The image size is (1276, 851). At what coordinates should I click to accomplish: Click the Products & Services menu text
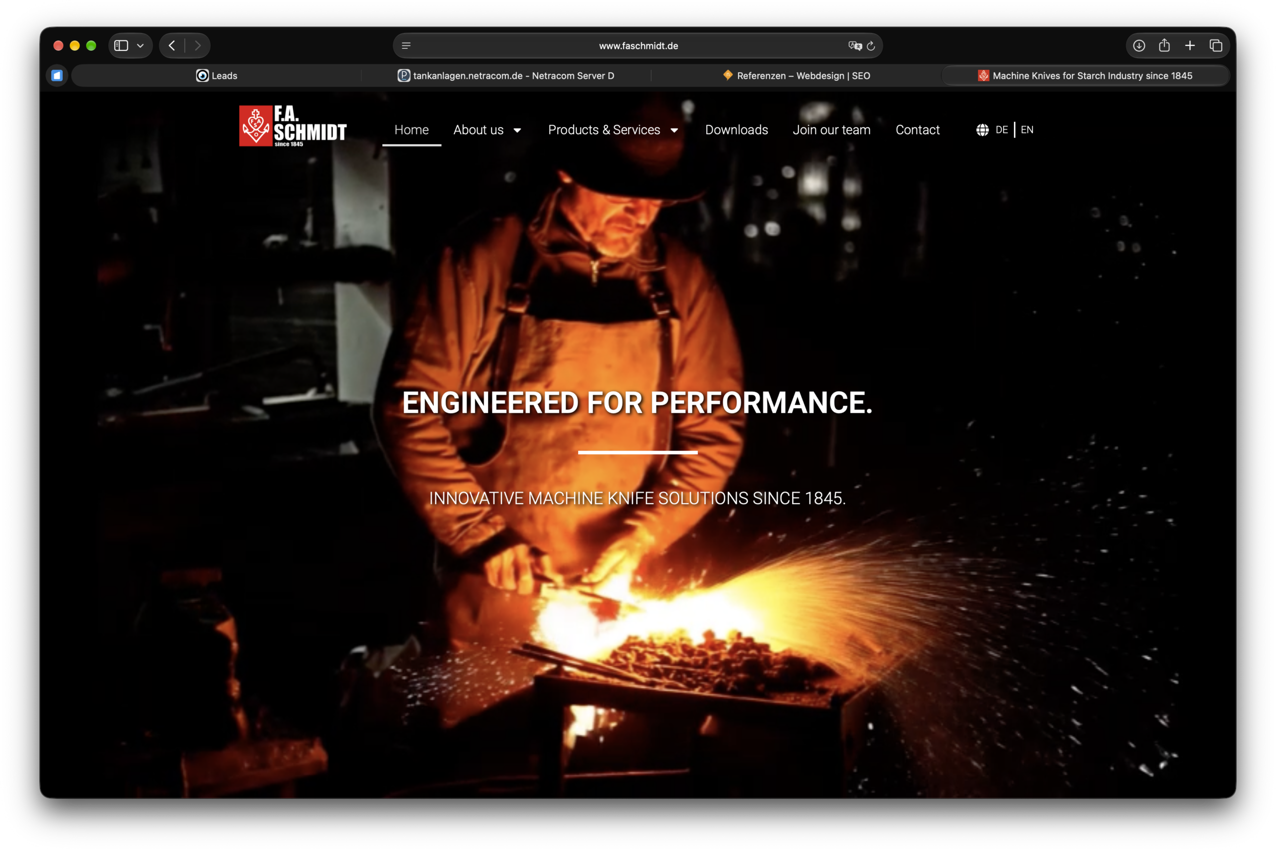(604, 130)
